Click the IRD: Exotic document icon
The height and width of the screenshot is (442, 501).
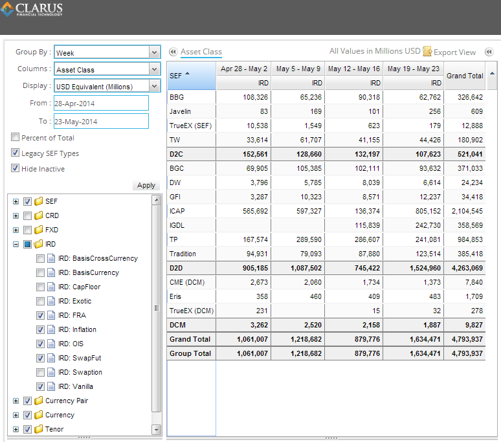pyautogui.click(x=51, y=301)
